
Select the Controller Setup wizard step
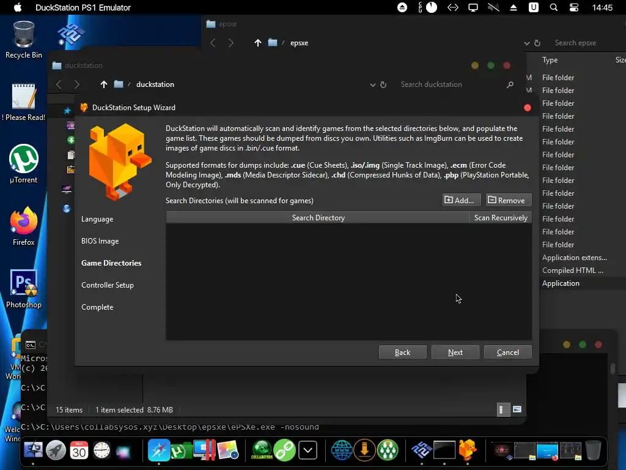click(108, 285)
